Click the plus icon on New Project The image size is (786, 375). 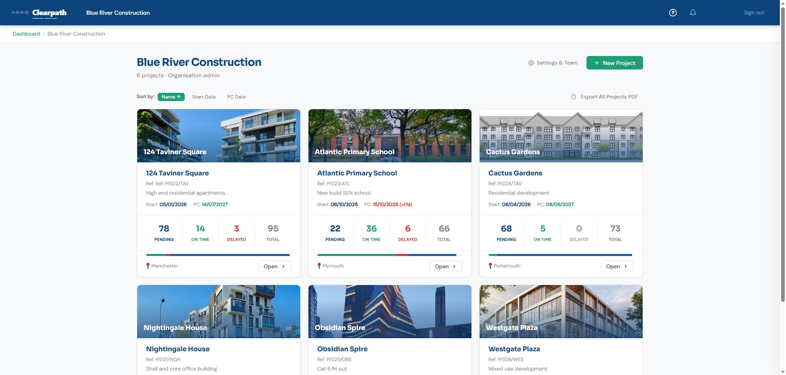coord(597,63)
